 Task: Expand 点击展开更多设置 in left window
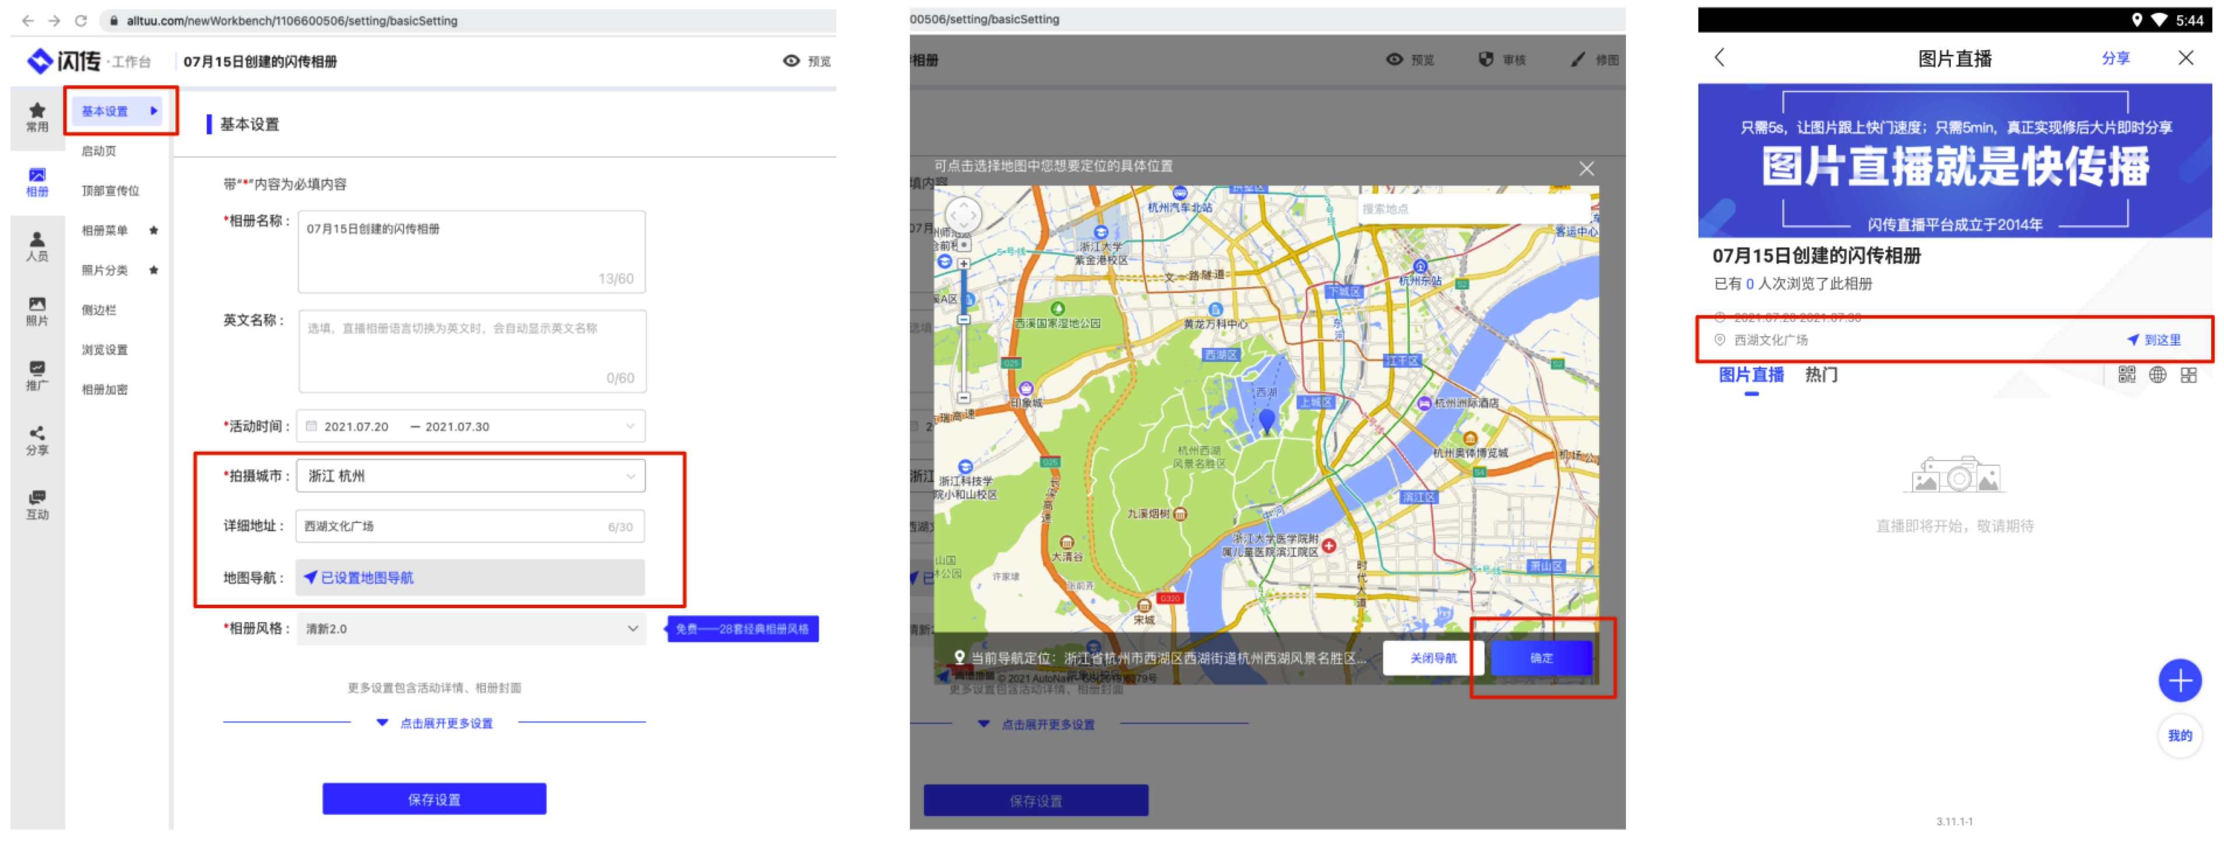pyautogui.click(x=436, y=724)
